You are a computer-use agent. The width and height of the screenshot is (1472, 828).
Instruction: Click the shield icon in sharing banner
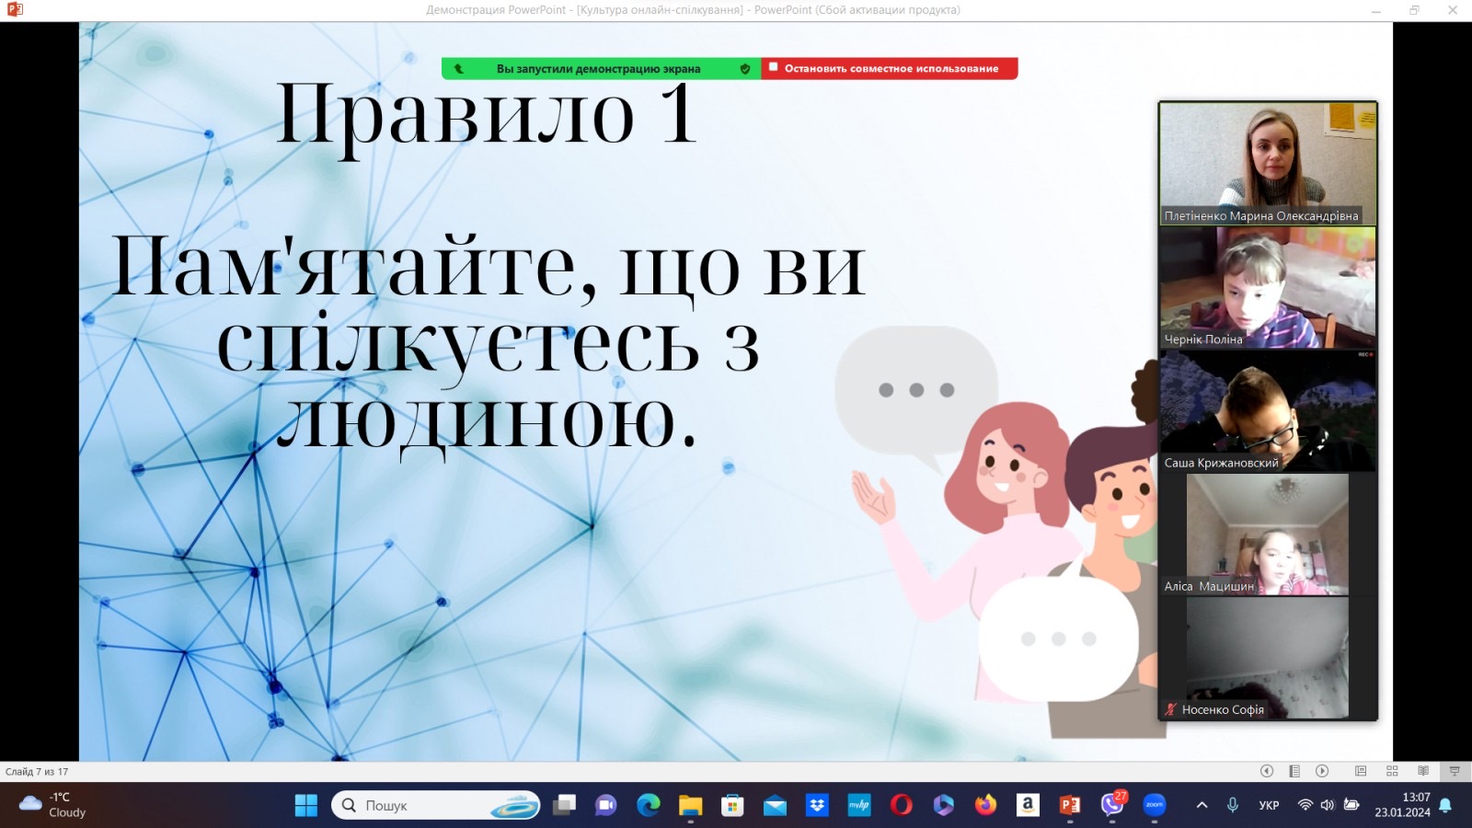tap(745, 68)
